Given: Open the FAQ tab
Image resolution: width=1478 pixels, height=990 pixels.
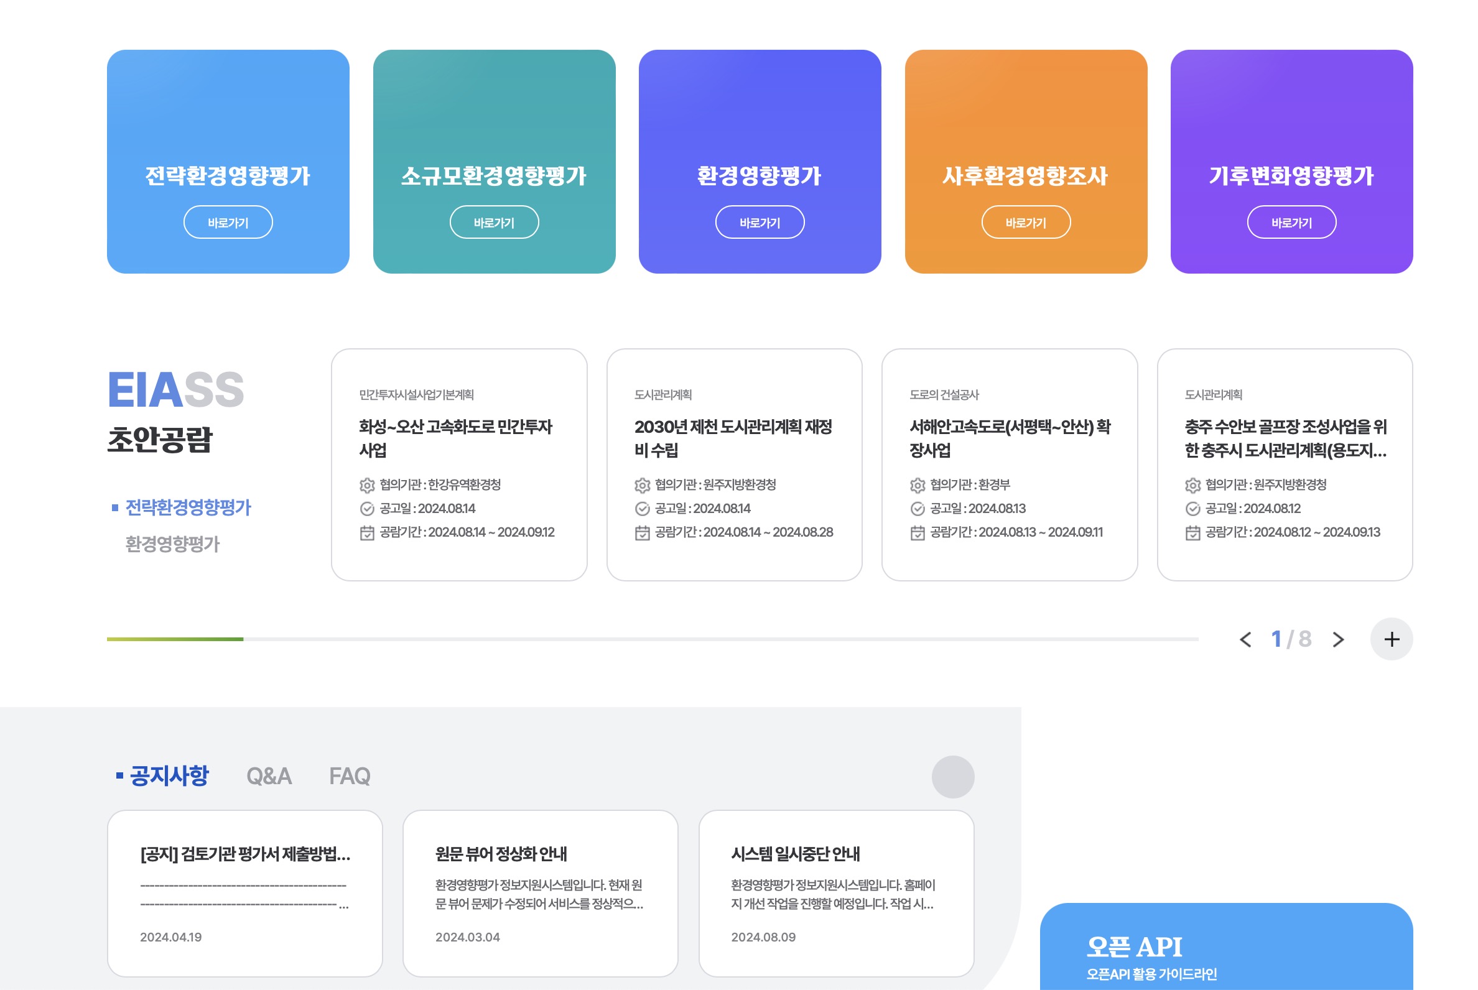Looking at the screenshot, I should coord(350,776).
